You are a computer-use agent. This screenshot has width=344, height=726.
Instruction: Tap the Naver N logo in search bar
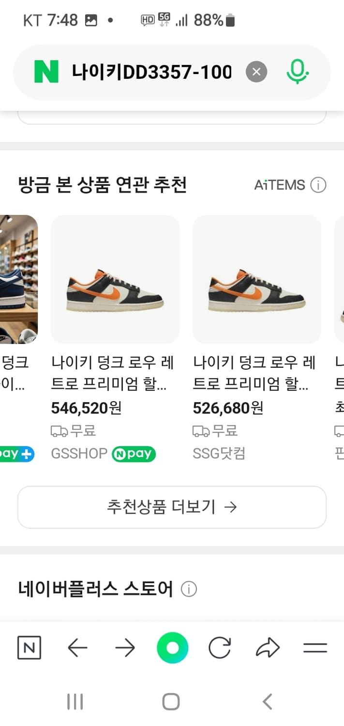tap(47, 71)
